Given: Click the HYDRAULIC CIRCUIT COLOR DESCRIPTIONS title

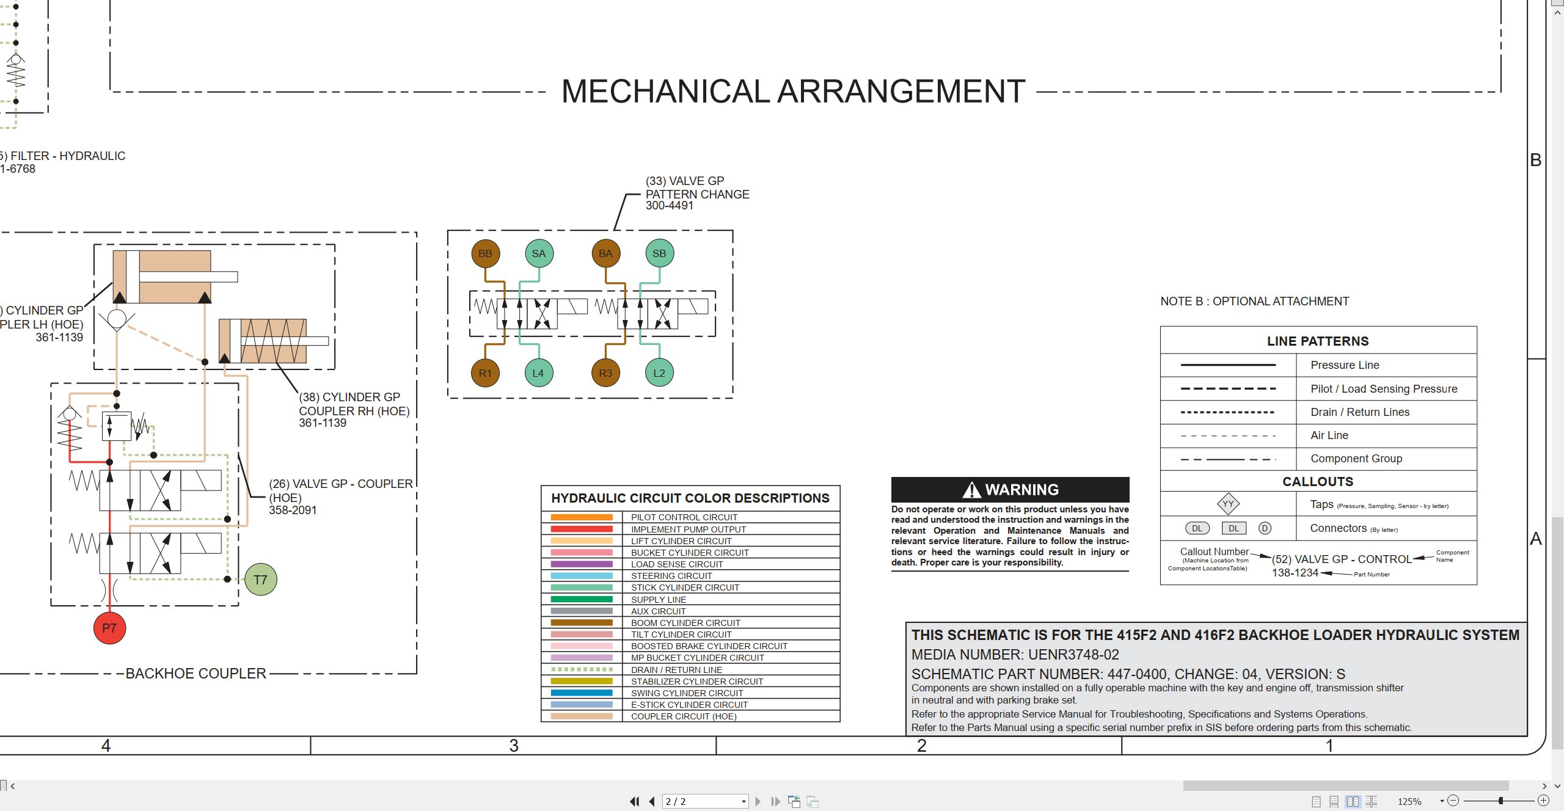Looking at the screenshot, I should point(690,498).
